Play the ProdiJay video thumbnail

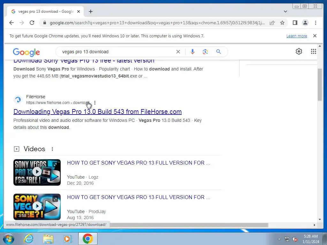37,207
